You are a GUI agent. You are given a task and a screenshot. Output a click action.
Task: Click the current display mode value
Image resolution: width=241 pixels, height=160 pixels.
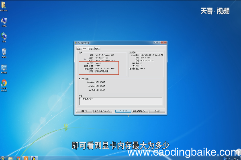(x=105, y=68)
